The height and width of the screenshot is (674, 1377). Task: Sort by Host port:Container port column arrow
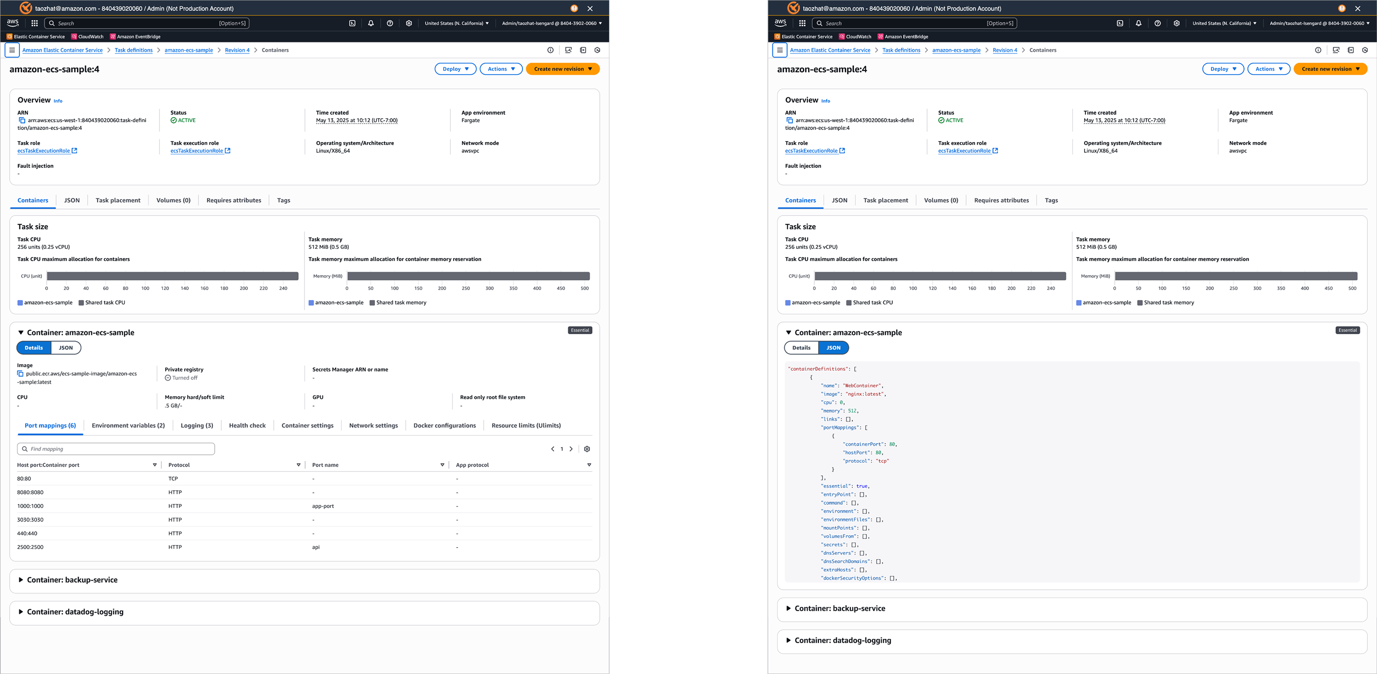pos(154,465)
